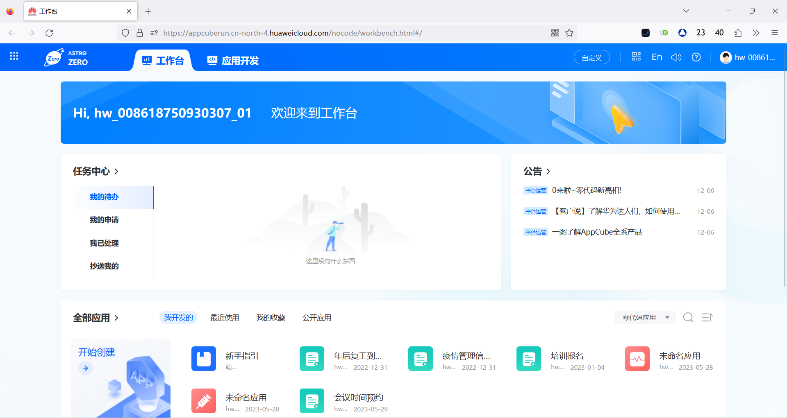Image resolution: width=787 pixels, height=418 pixels.
Task: Open the 培训报名 application icon
Action: click(528, 358)
